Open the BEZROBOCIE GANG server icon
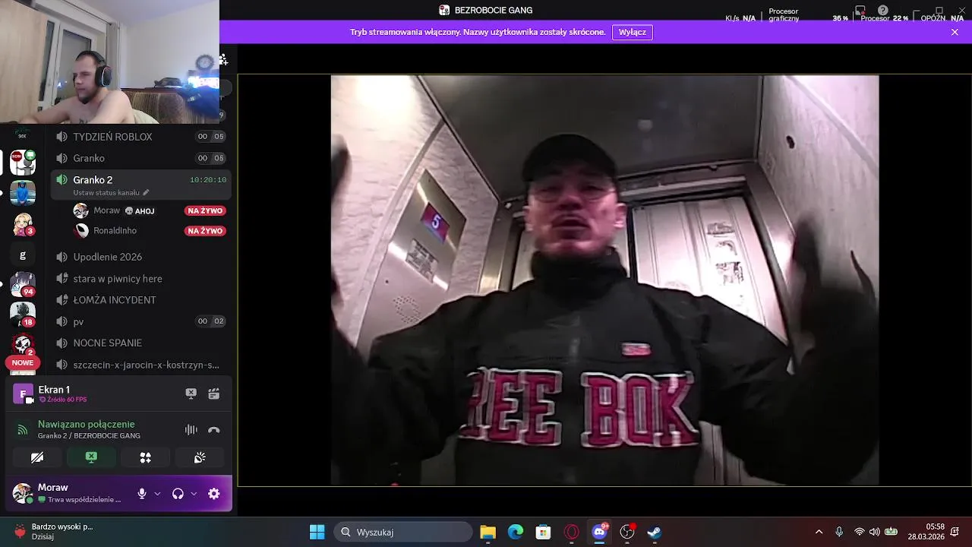Image resolution: width=972 pixels, height=547 pixels. pyautogui.click(x=23, y=162)
